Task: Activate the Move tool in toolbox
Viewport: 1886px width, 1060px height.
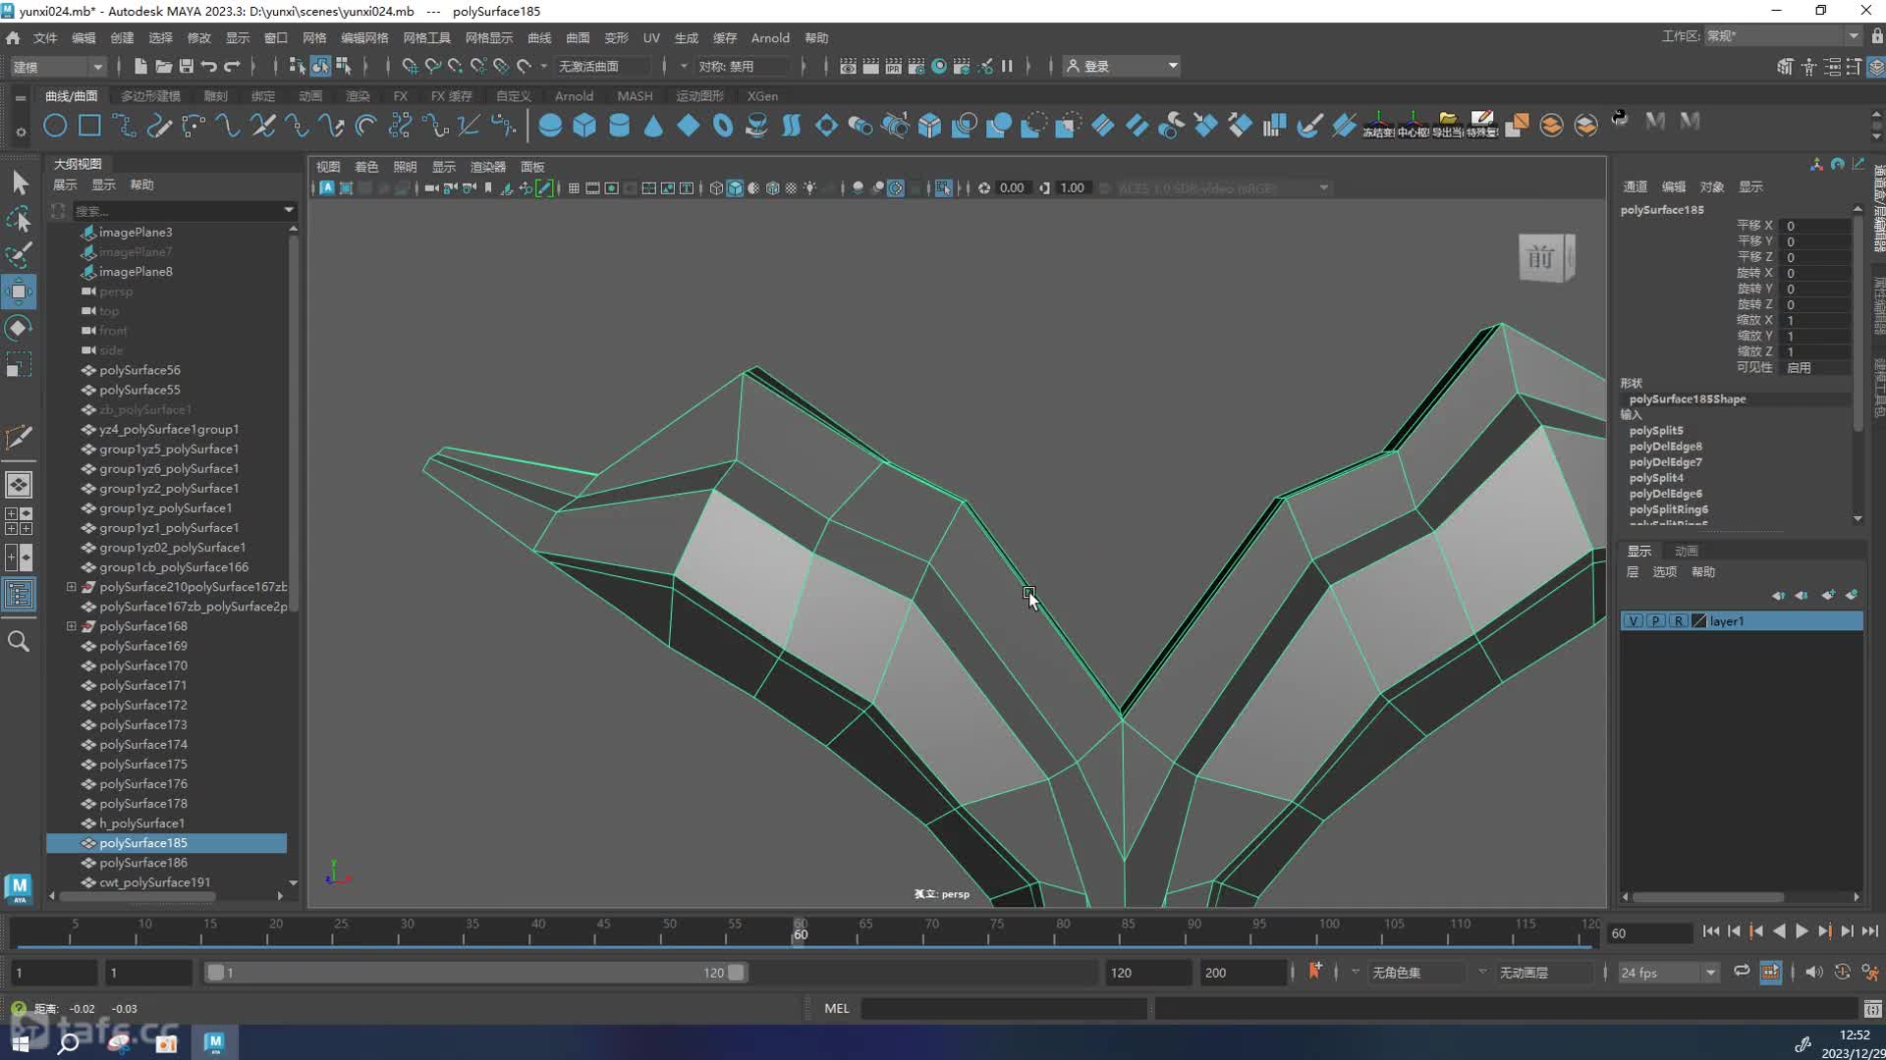Action: coord(19,291)
